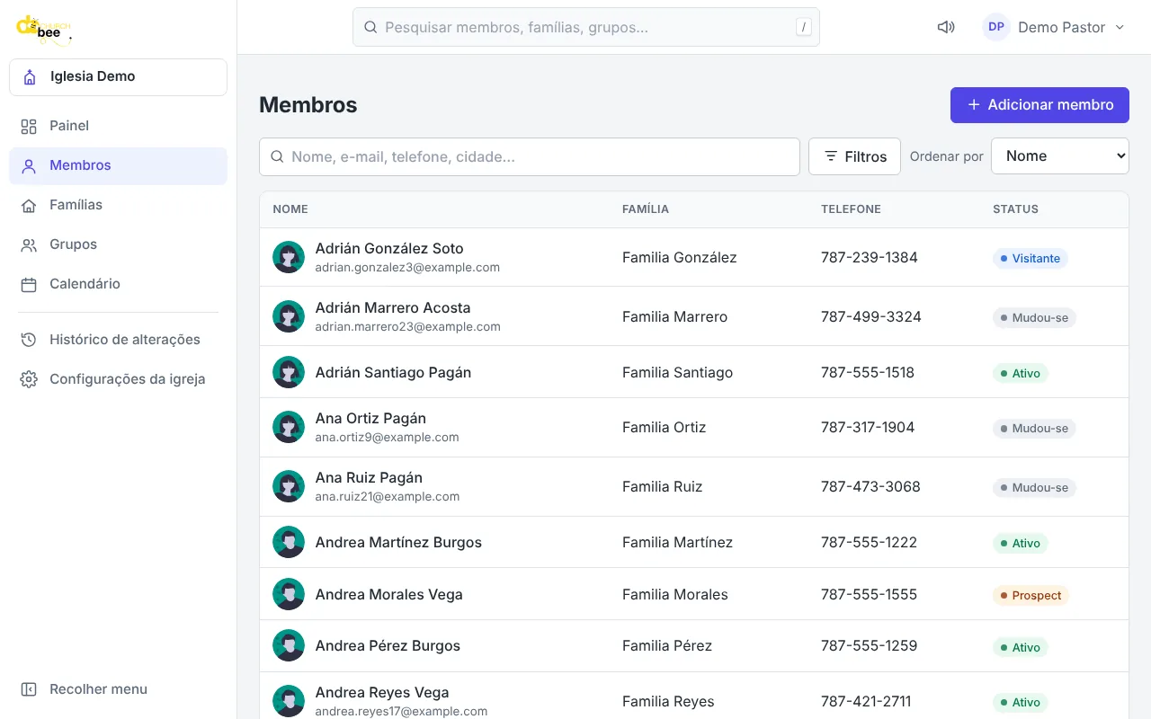Click Familia Santiago cell
This screenshot has height=719, width=1151.
(677, 372)
